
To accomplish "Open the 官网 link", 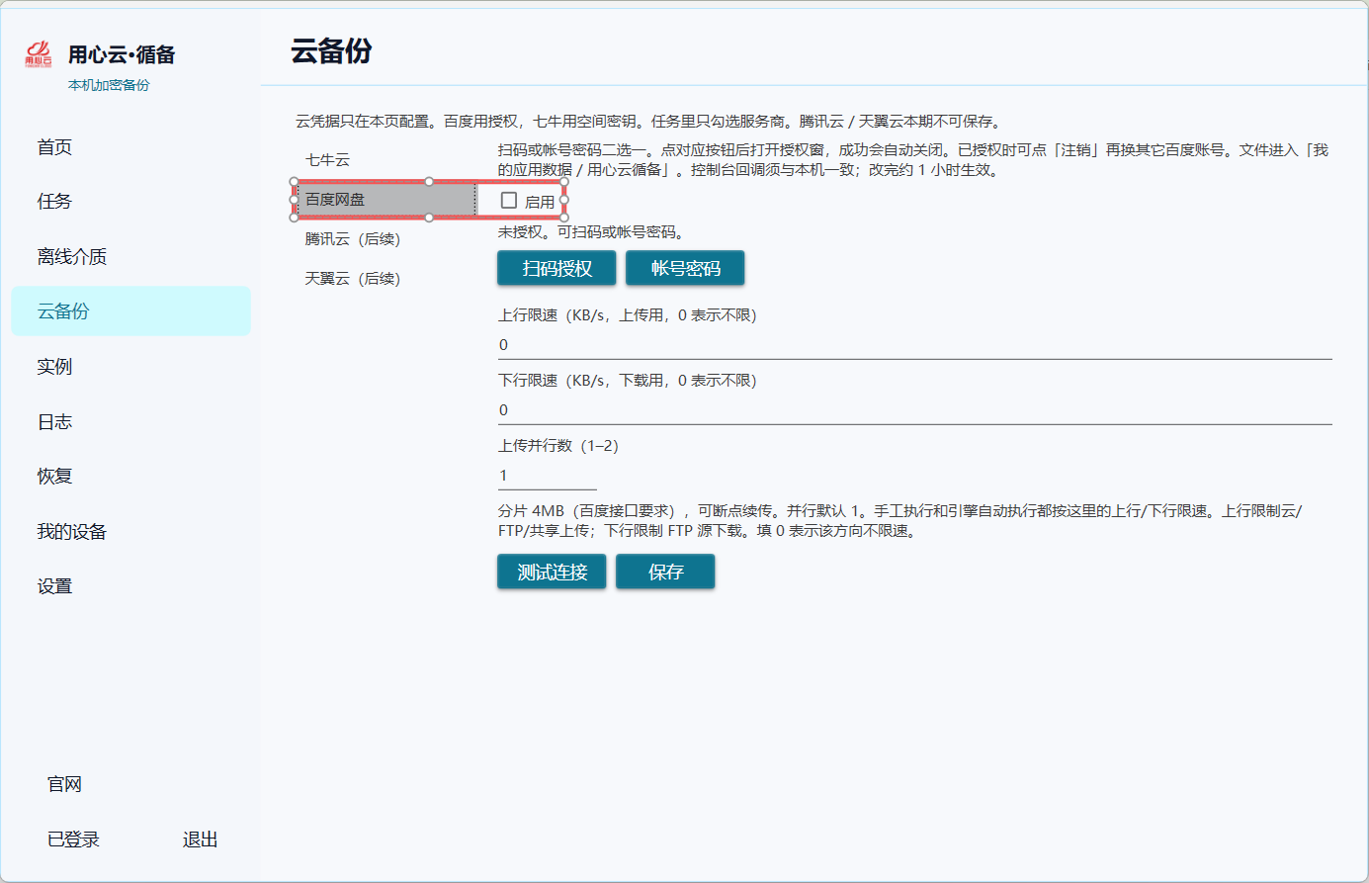I will pos(65,785).
